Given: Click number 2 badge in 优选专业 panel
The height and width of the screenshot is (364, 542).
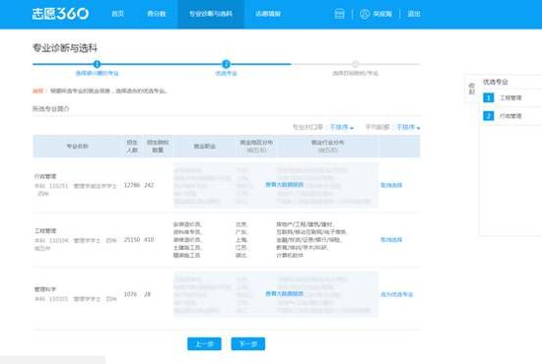Looking at the screenshot, I should point(488,116).
